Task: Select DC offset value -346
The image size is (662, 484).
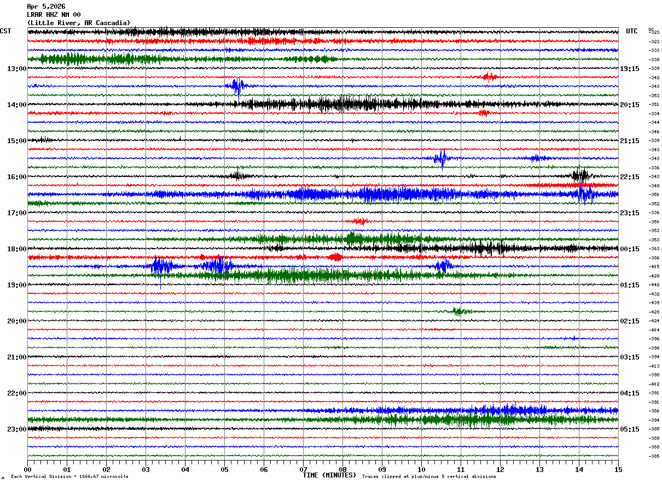Action: tap(653, 131)
